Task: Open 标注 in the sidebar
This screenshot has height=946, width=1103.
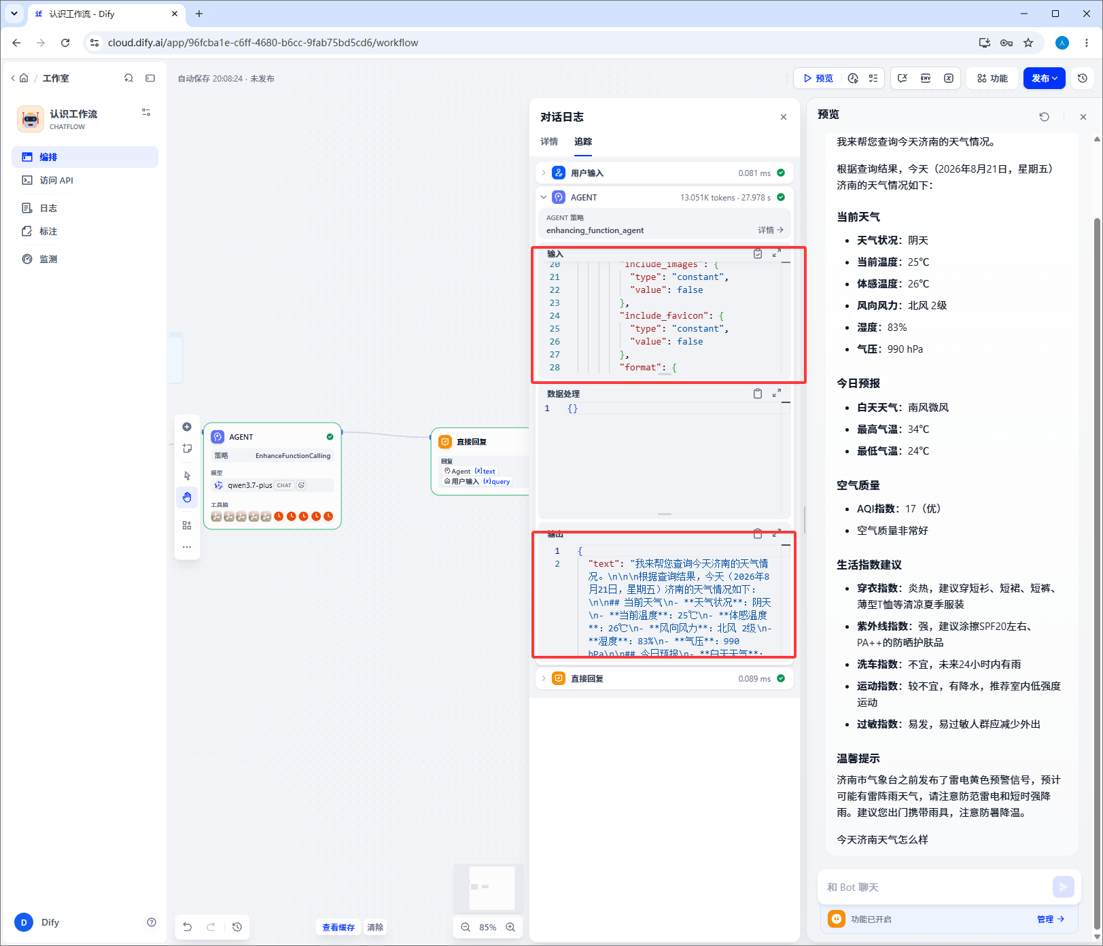Action: coord(85,231)
